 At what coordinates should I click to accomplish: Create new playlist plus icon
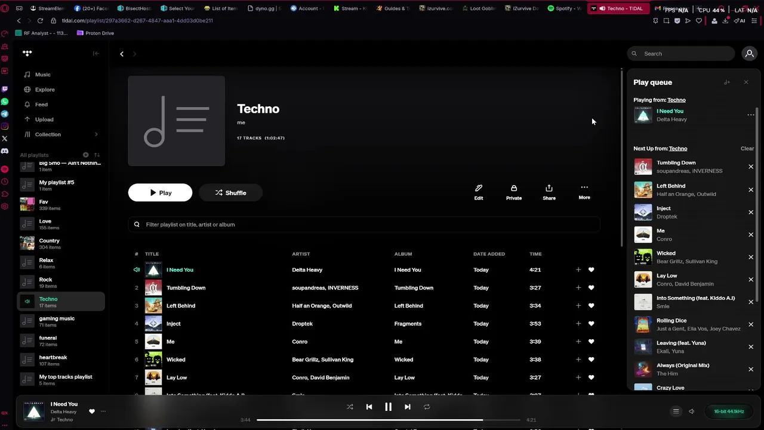[85, 155]
